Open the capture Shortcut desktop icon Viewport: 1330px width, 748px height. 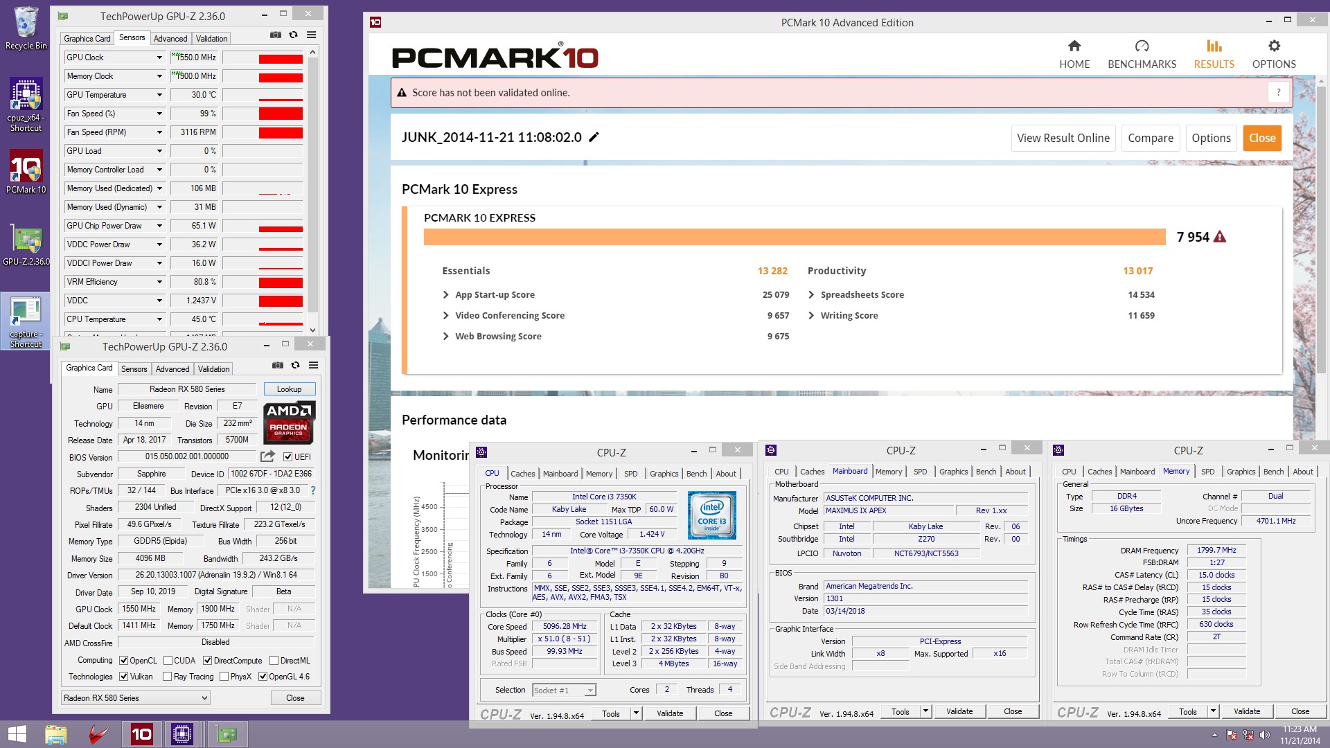click(26, 320)
